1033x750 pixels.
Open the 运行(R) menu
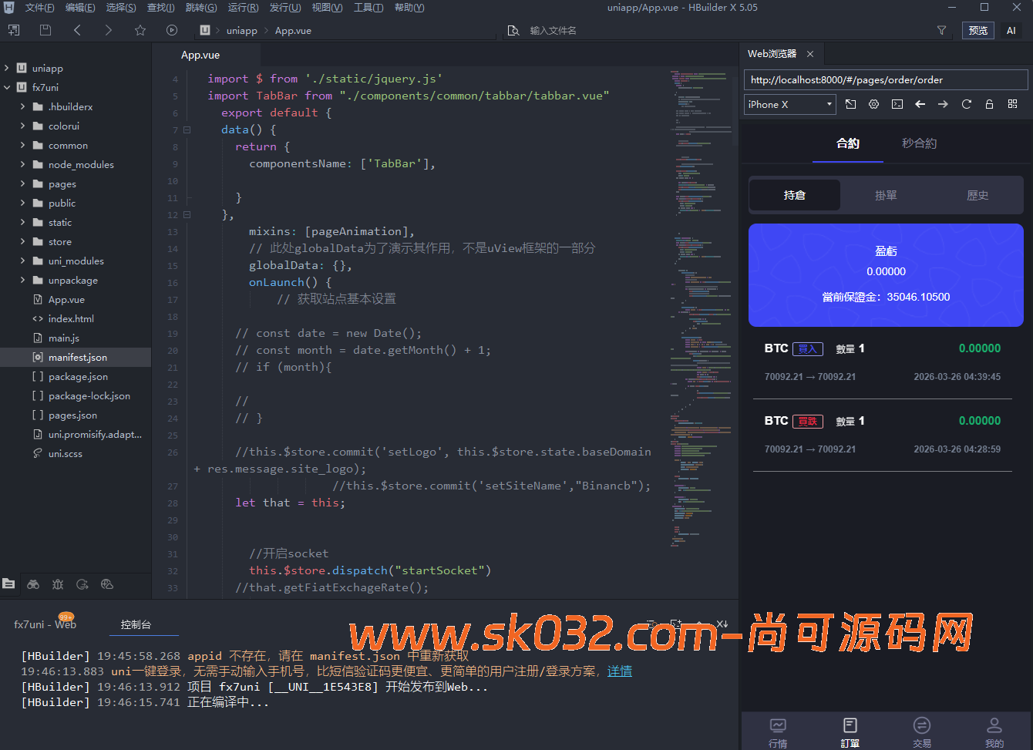[243, 8]
